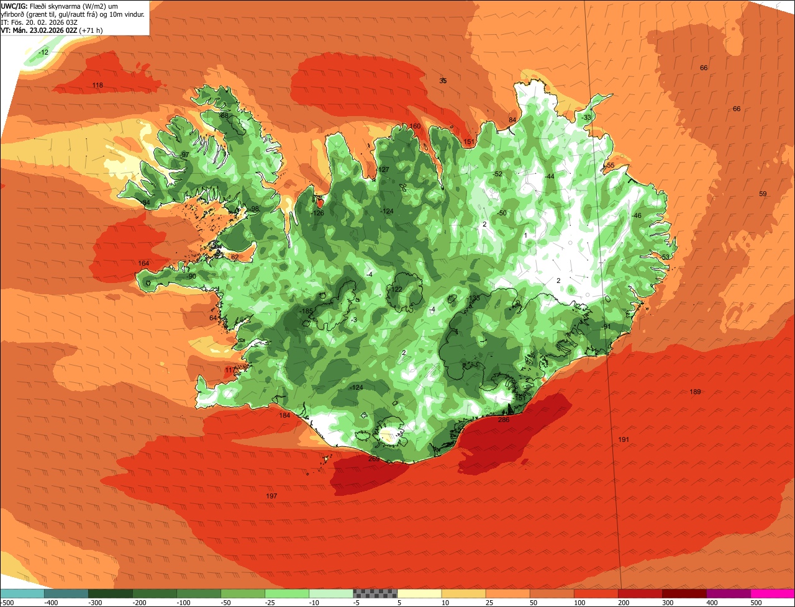Click the crimson legend swatch from 200 to 300
The width and height of the screenshot is (795, 607).
[640, 593]
